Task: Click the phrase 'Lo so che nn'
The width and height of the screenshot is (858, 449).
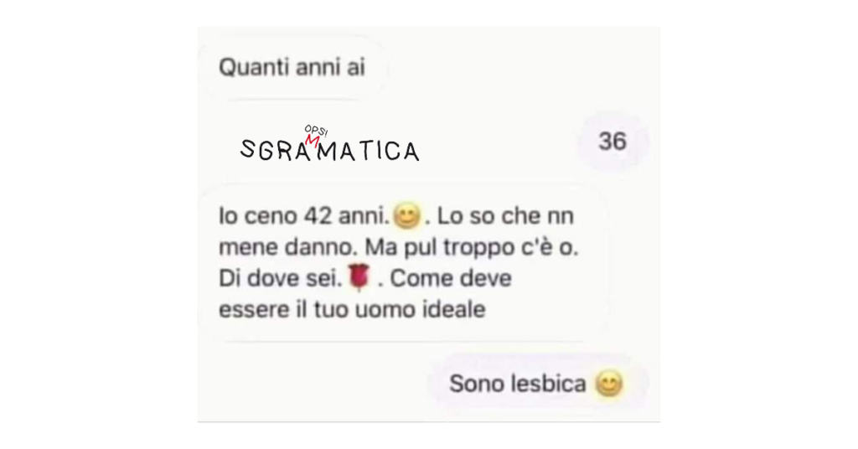Action: coord(505,216)
